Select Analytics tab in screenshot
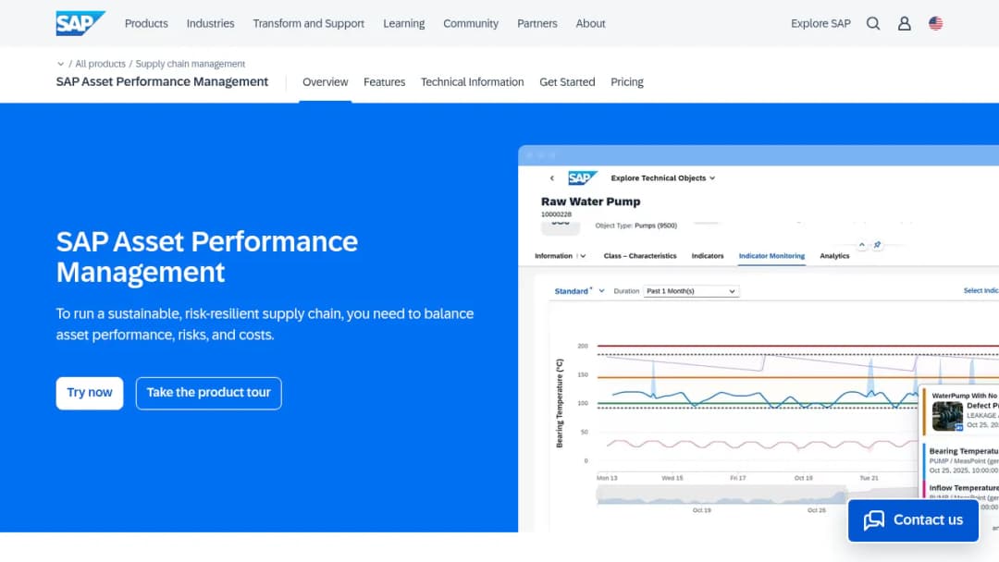999x562 pixels. point(834,256)
